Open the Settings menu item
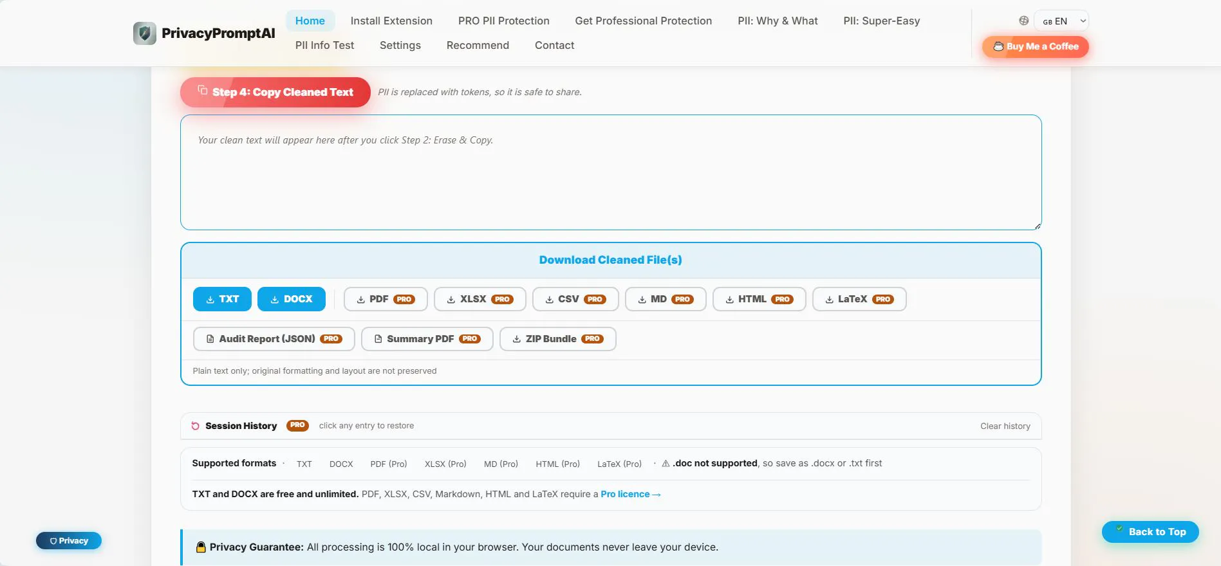The width and height of the screenshot is (1221, 566). coord(400,45)
